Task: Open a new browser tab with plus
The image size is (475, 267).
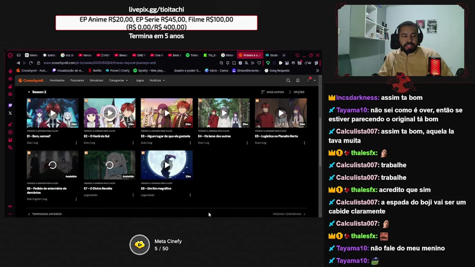Action: coord(284,55)
